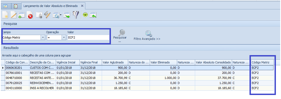
Task: Click the table return arrow icon
Action: (93, 15)
